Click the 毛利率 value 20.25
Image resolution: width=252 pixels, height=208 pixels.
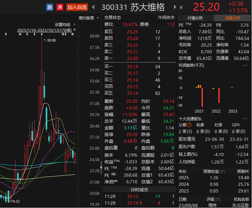tap(206, 45)
